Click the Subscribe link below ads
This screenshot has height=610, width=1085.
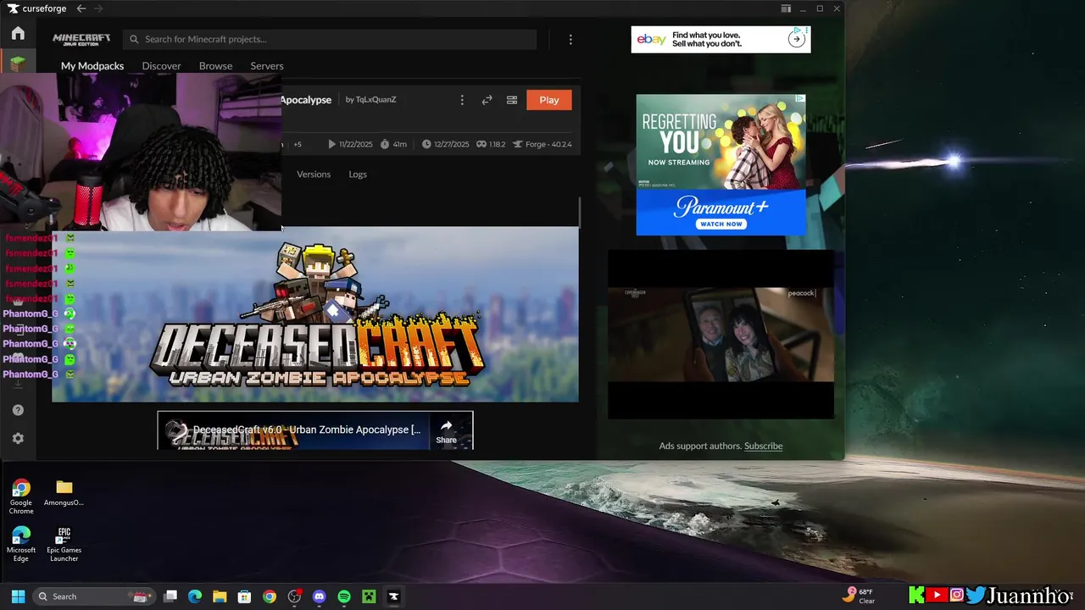(763, 446)
